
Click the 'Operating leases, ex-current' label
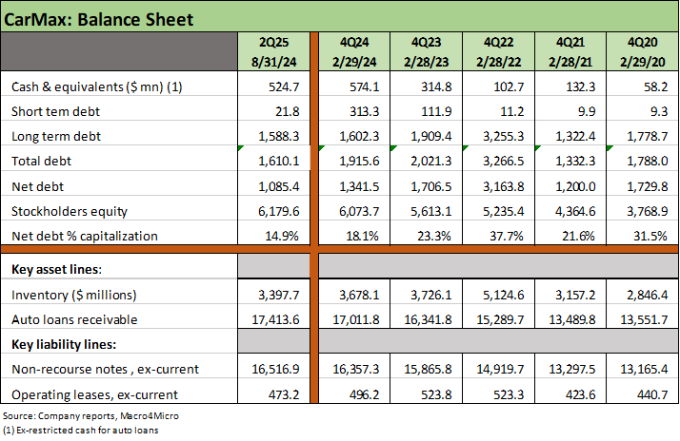[x=94, y=394]
